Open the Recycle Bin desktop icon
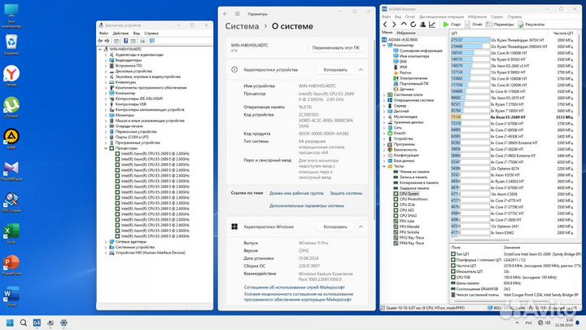The height and width of the screenshot is (330, 586). click(x=11, y=45)
